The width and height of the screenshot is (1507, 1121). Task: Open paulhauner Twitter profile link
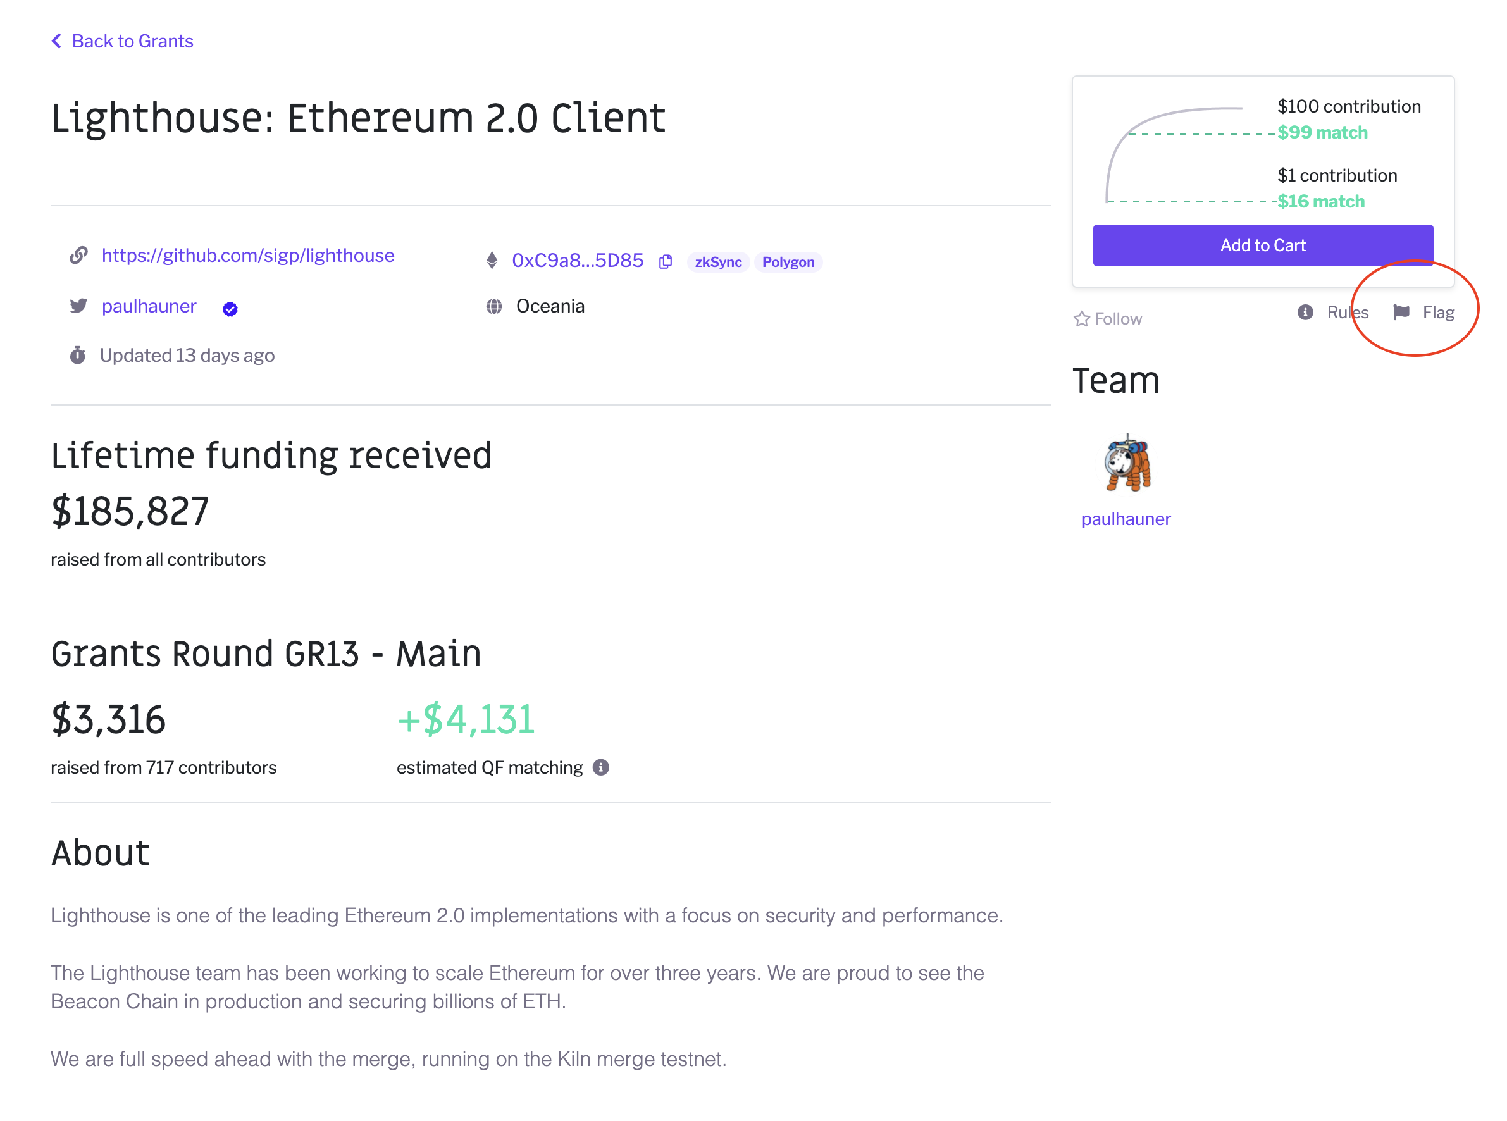coord(149,306)
